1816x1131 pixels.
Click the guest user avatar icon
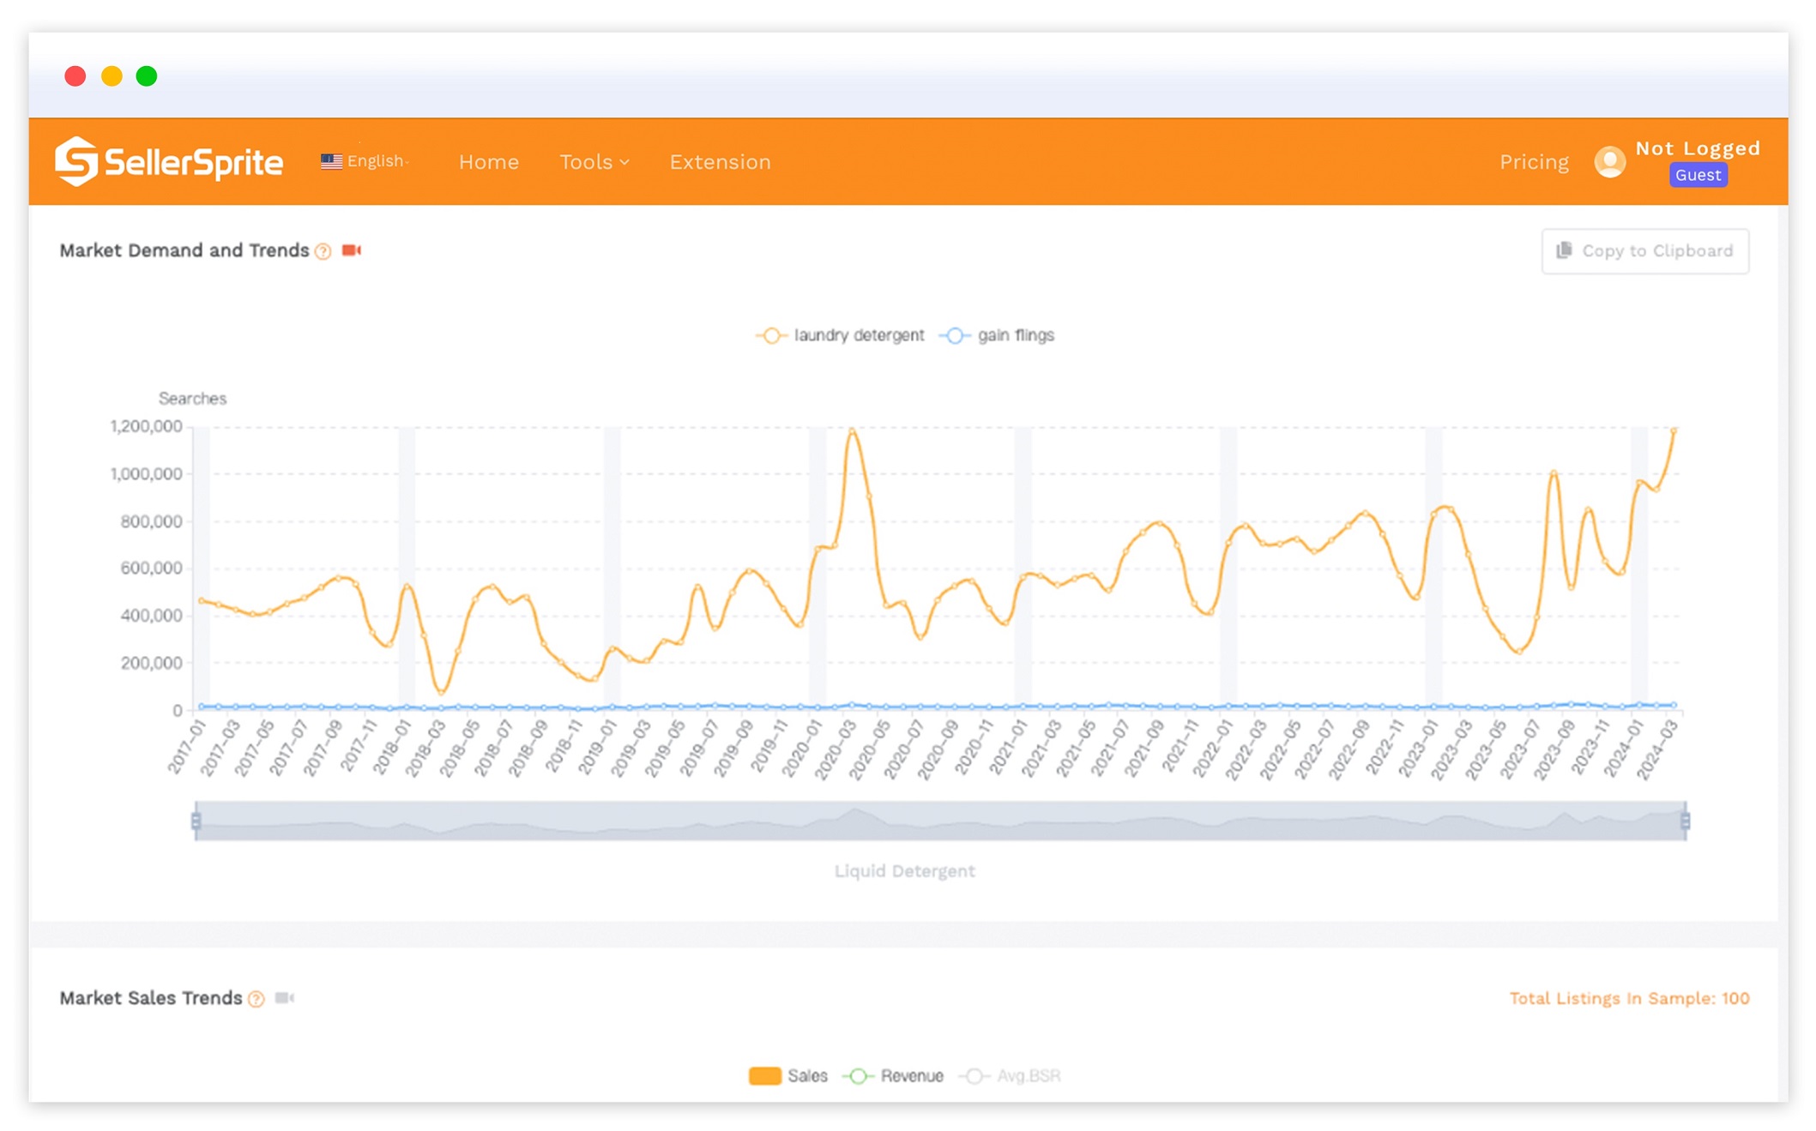[x=1609, y=161]
